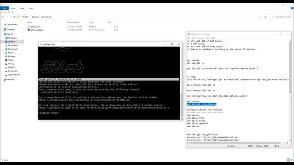Click the Notepad title bar app icon

click(189, 34)
